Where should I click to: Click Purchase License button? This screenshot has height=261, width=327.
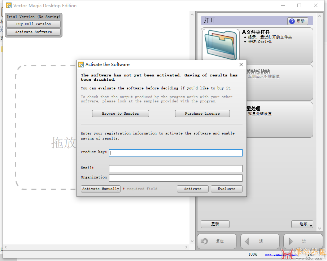(202, 114)
